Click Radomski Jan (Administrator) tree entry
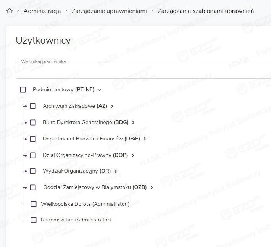The image size is (271, 247). point(76,220)
